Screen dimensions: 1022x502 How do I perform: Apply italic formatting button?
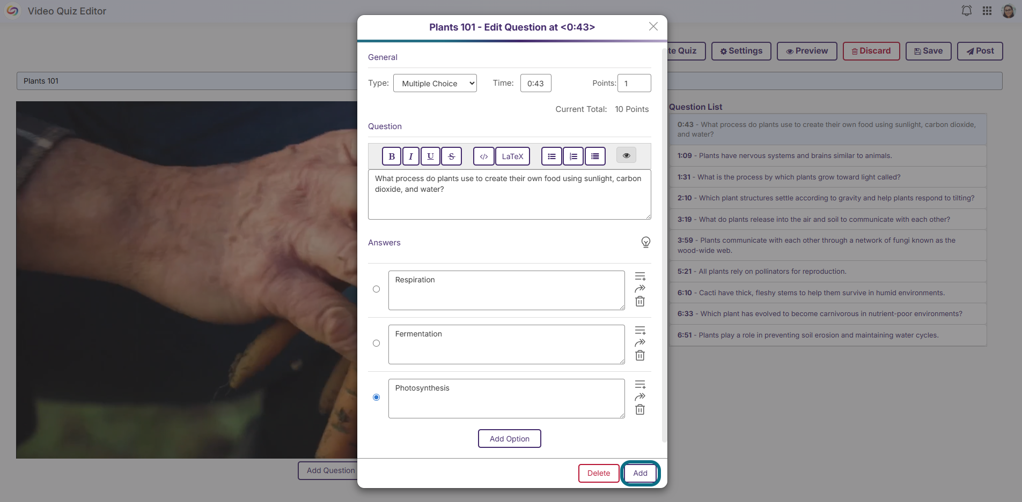(x=411, y=156)
